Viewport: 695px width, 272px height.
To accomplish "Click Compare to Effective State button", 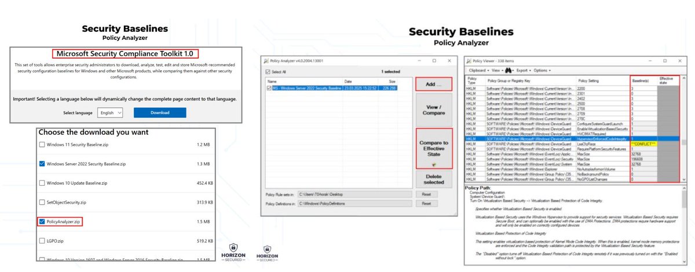I will tap(434, 150).
